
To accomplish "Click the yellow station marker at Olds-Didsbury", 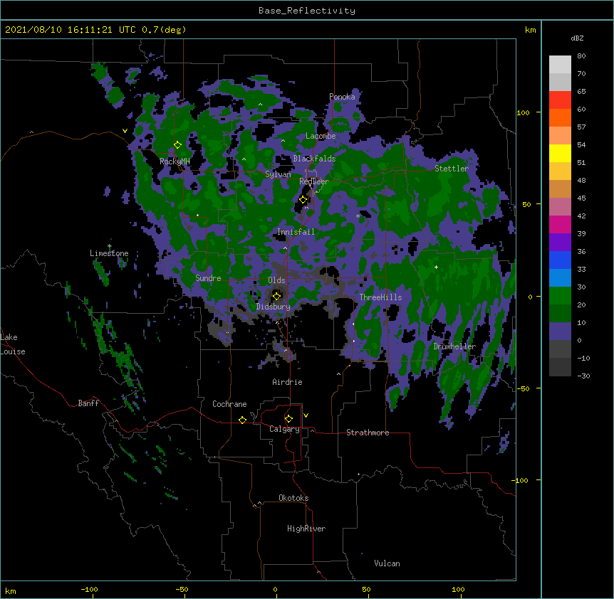I will coord(276,296).
